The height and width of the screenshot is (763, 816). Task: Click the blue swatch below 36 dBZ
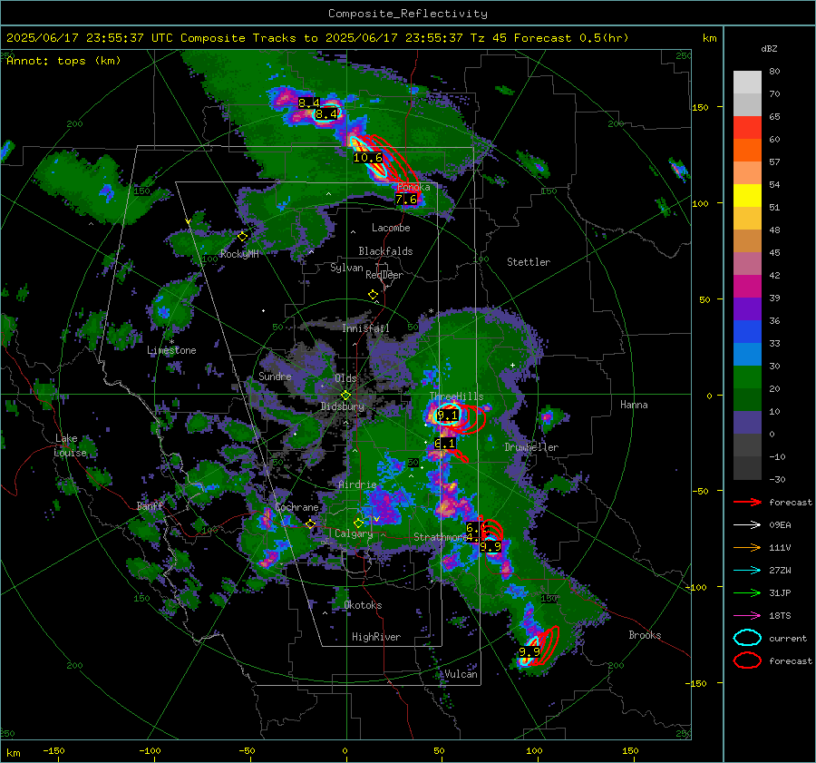click(x=747, y=331)
